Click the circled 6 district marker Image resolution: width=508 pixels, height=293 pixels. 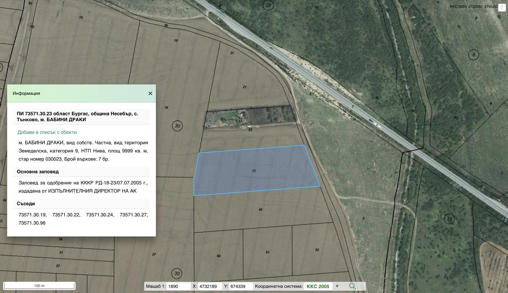(x=474, y=55)
